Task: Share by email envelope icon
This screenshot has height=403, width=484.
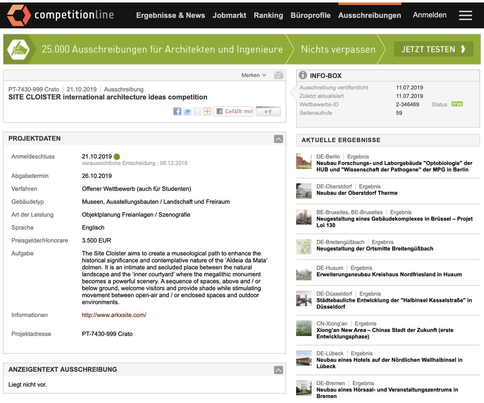Action: tap(197, 111)
